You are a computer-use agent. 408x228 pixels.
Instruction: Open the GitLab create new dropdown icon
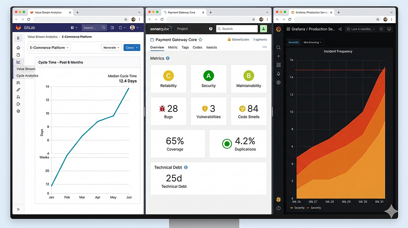pos(74,28)
